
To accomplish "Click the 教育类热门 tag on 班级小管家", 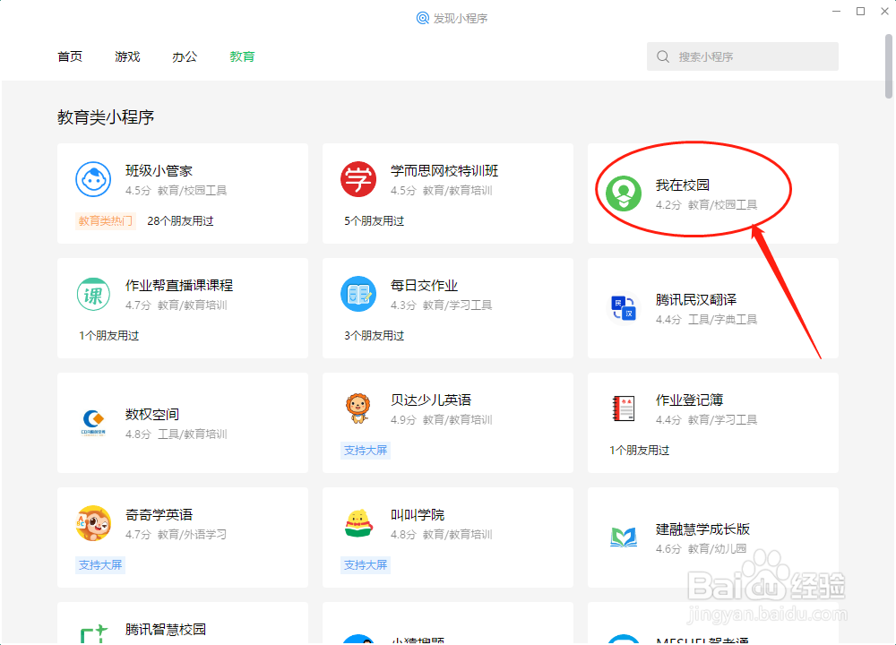I will coord(105,221).
